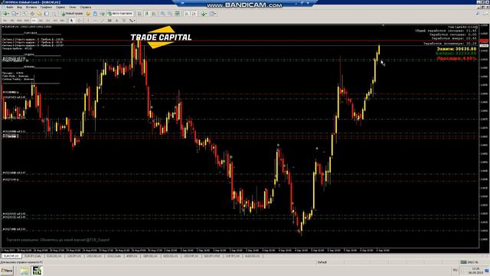The width and height of the screenshot is (490, 276).
Task: Select the H1 timeframe button
Action: tap(34, 21)
